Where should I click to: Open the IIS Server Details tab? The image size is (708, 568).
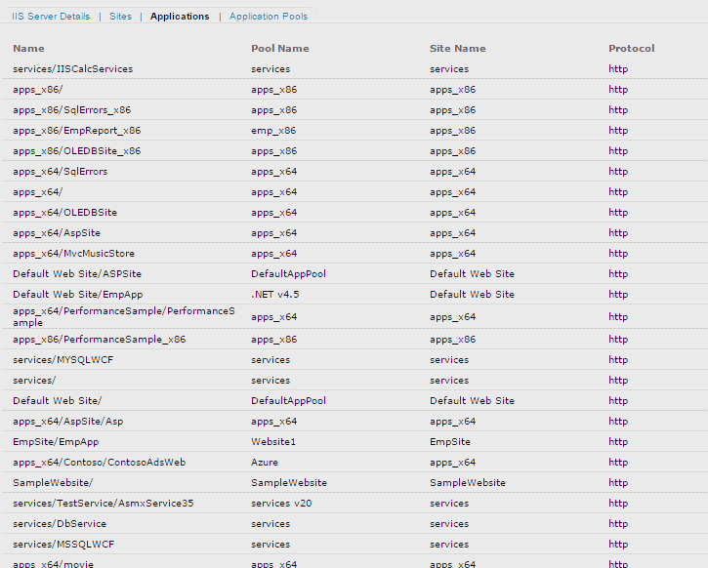tap(51, 17)
